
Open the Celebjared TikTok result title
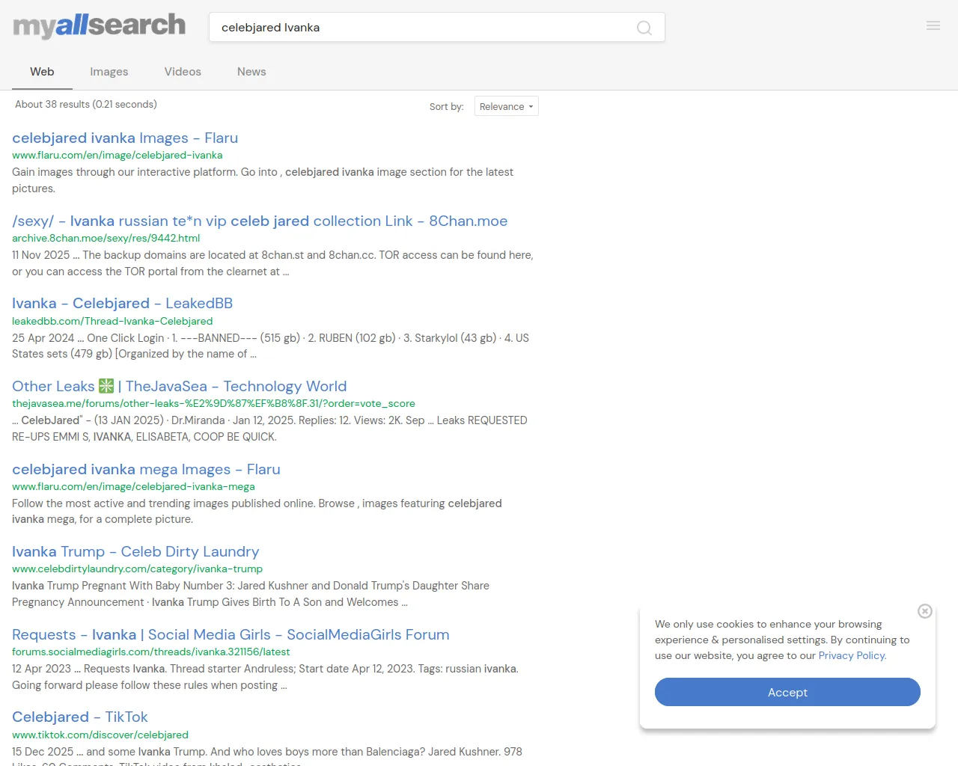[80, 717]
